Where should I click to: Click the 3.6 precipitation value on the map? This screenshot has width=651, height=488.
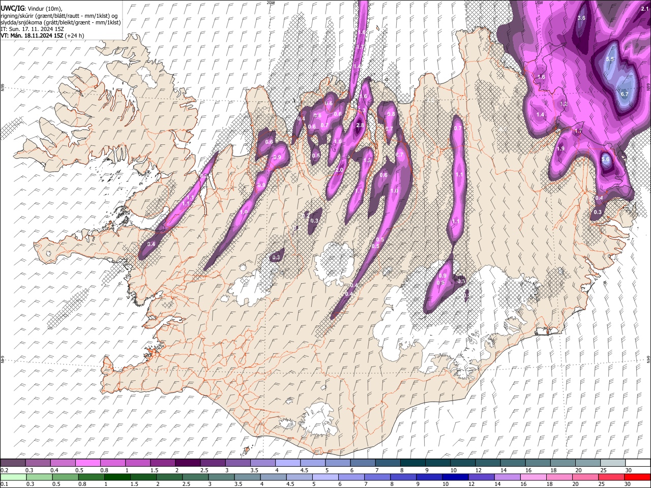(x=582, y=18)
